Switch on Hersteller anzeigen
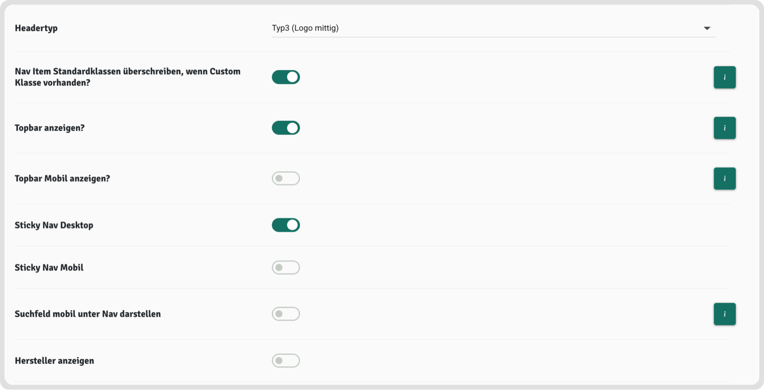 pos(286,360)
